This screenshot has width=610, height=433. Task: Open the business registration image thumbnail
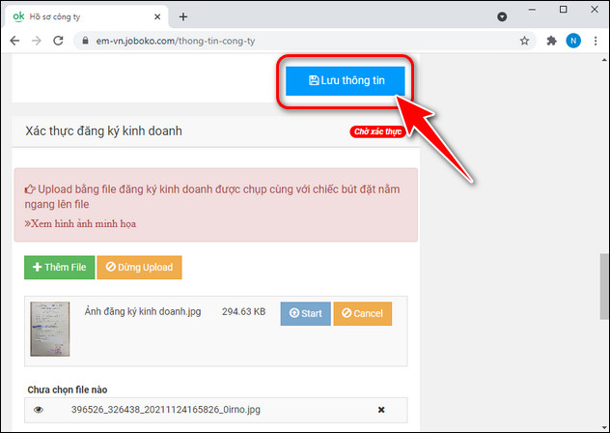(50, 329)
